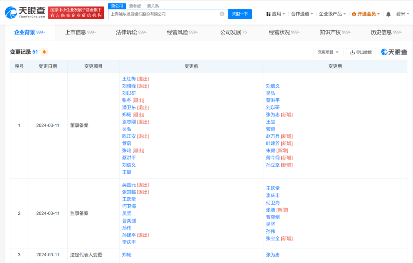The width and height of the screenshot is (413, 263).
Task: Go to the 法律诉讼 tab
Action: (x=131, y=33)
